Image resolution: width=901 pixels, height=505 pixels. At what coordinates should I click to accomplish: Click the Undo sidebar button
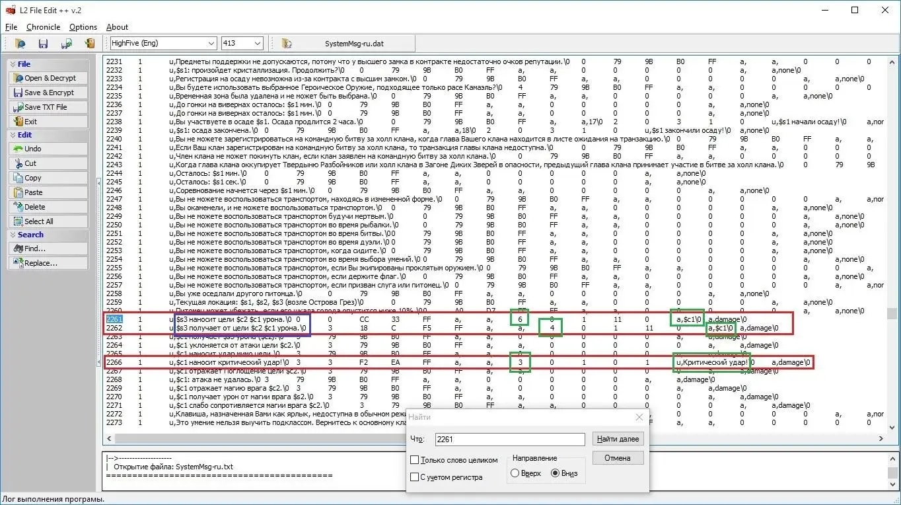(48, 149)
